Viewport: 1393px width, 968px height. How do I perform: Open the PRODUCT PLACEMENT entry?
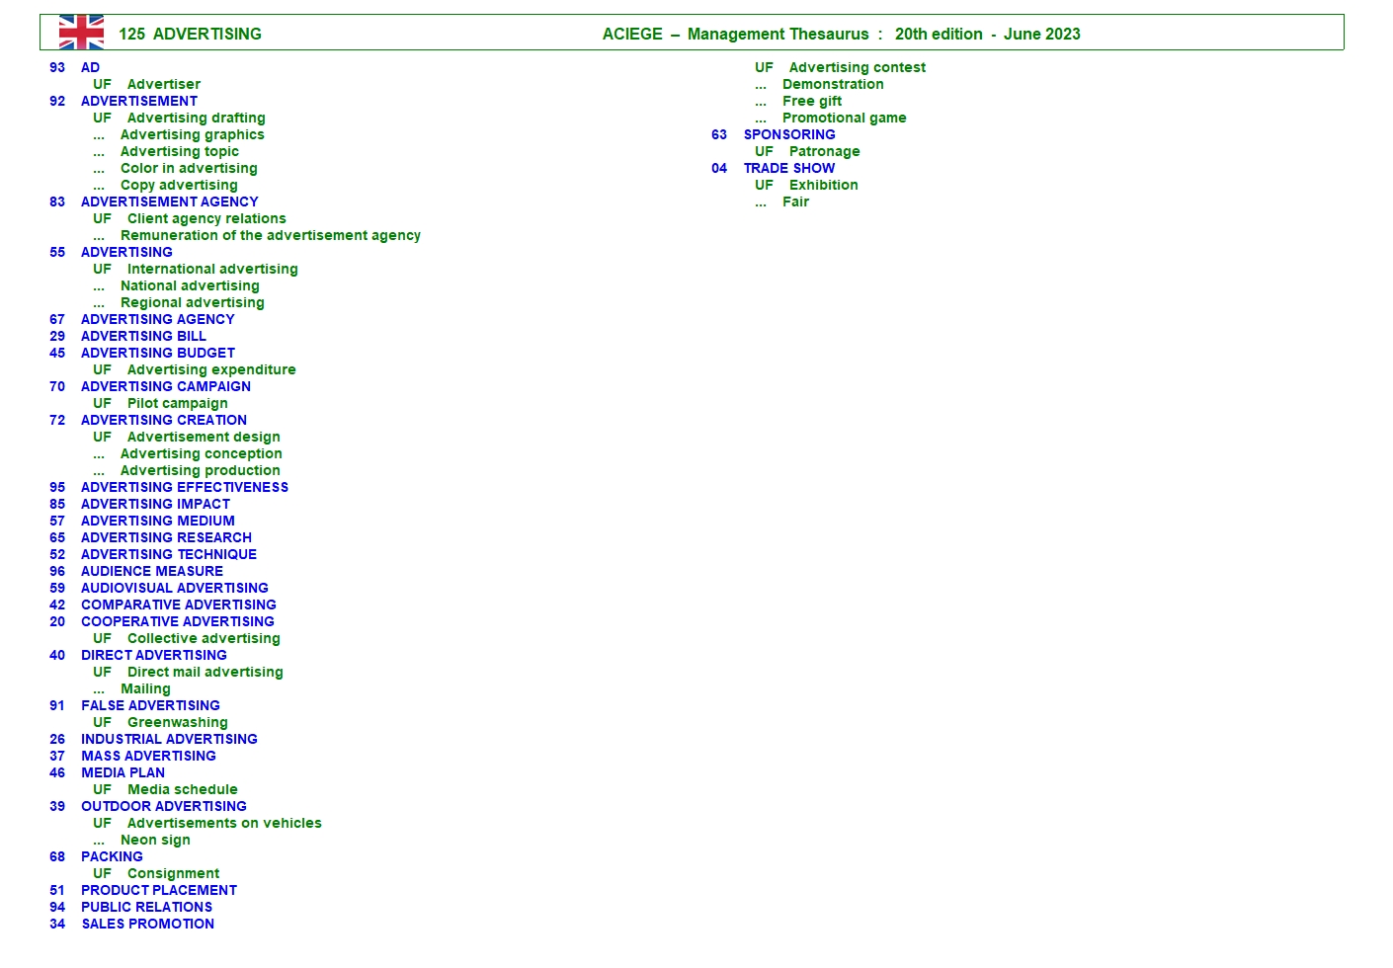click(x=158, y=890)
